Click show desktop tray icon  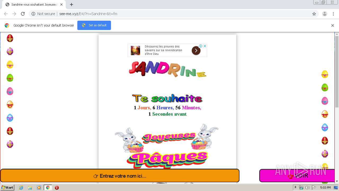[336, 188]
